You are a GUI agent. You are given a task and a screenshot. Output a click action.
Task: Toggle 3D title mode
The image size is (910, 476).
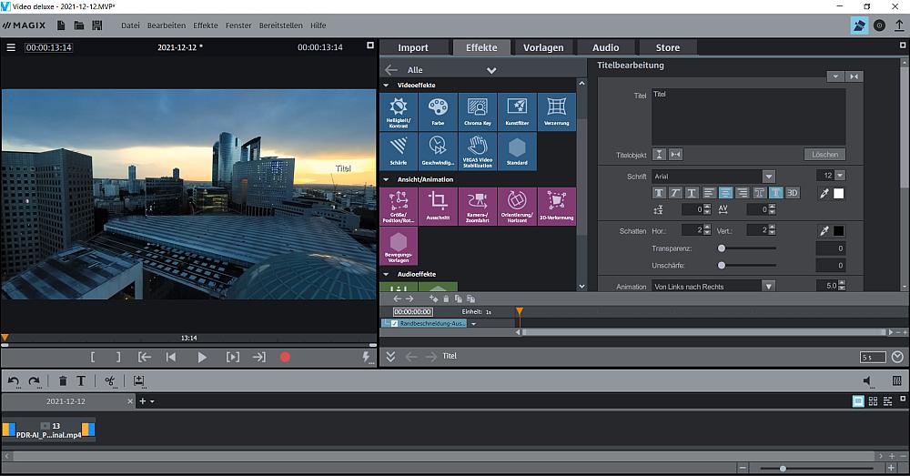click(792, 193)
